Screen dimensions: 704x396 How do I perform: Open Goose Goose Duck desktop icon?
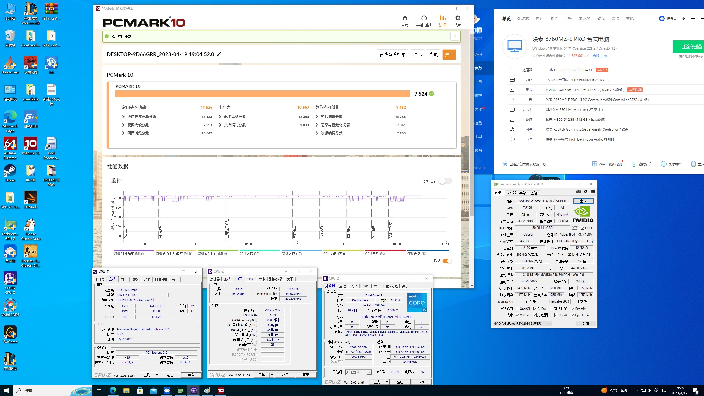(x=31, y=229)
